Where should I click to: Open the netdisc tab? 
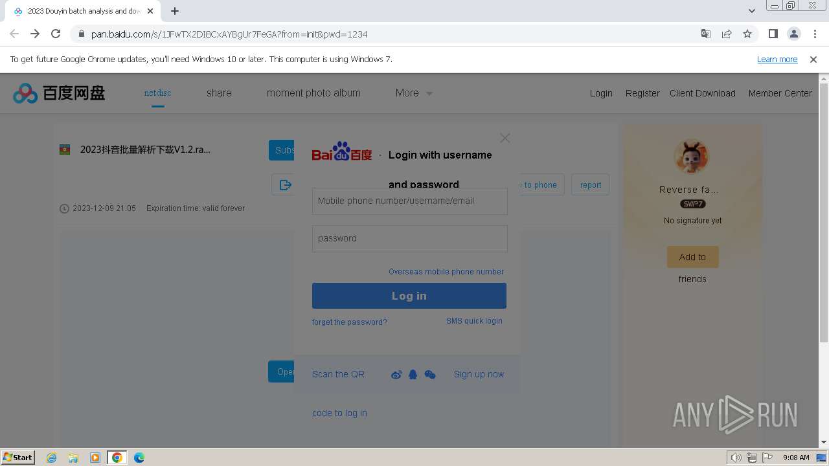(157, 93)
